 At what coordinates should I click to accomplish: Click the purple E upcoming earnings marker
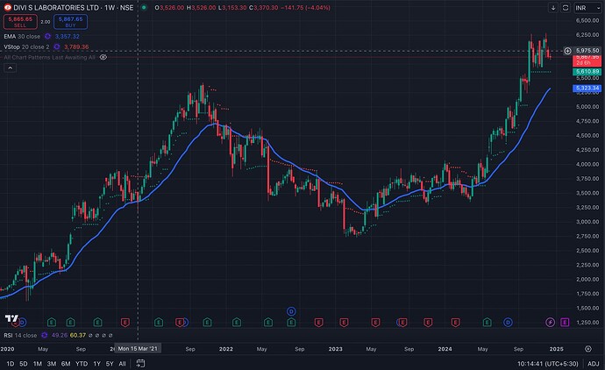tap(565, 322)
